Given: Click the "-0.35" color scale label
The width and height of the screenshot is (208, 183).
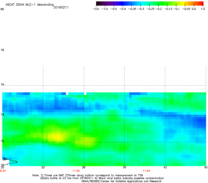Looking at the screenshot, I should pos(132,9).
